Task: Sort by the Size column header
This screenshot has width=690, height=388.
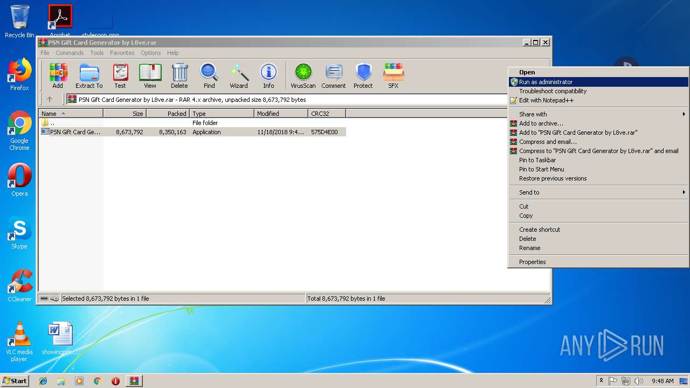Action: [x=125, y=114]
